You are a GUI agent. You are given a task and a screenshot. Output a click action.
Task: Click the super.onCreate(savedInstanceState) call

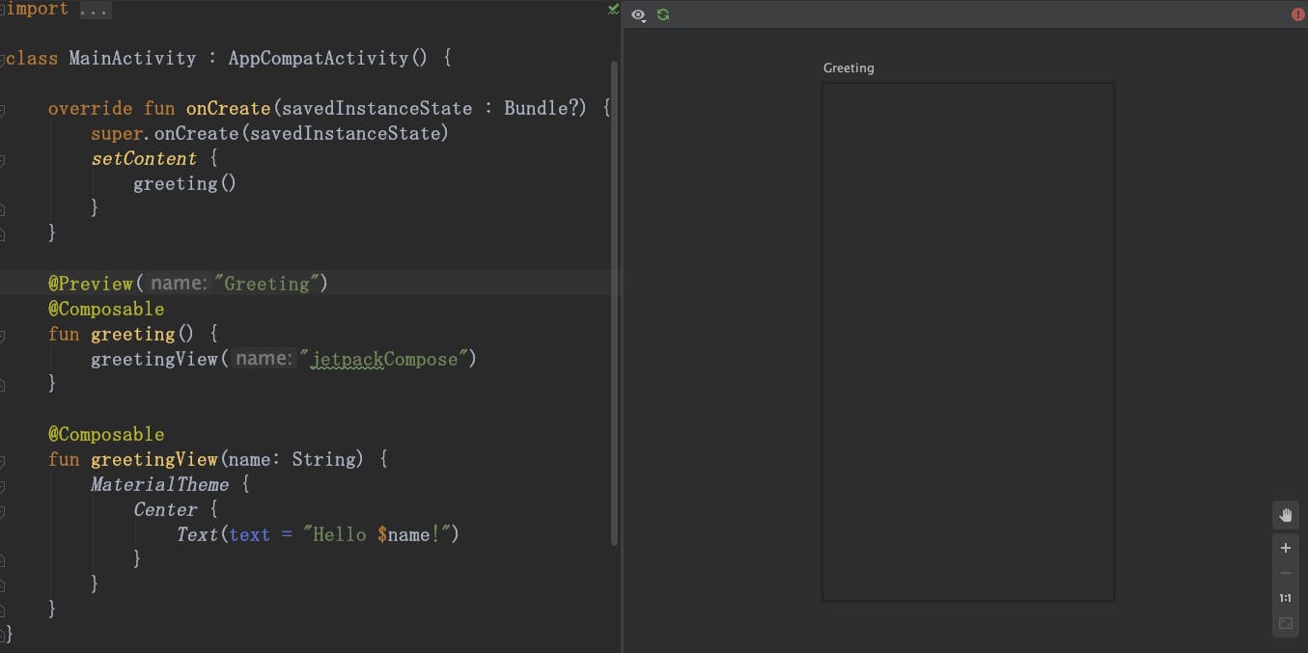tap(270, 133)
